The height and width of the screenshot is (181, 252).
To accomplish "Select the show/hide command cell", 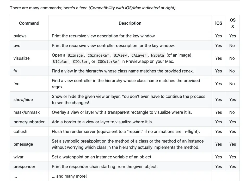I will coord(23,99).
